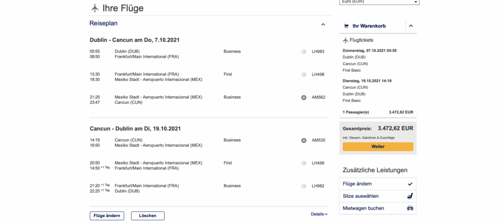The height and width of the screenshot is (222, 503).
Task: Click the Löschen button
Action: point(147,216)
